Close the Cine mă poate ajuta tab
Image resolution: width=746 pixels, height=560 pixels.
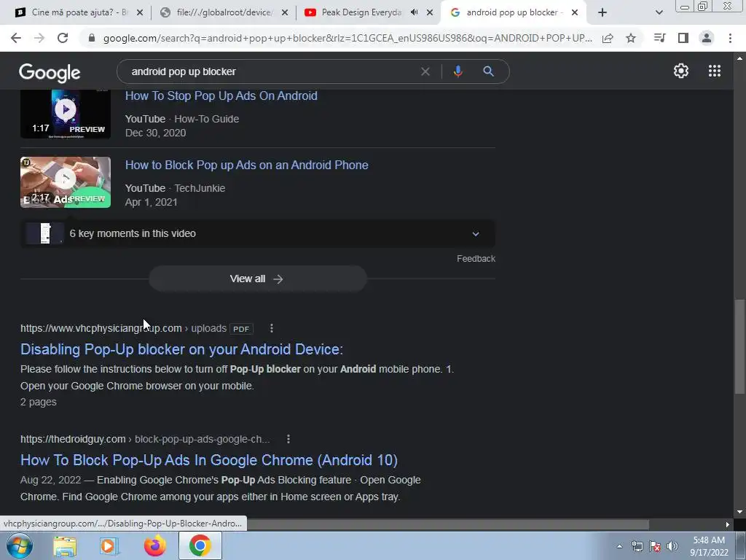140,13
